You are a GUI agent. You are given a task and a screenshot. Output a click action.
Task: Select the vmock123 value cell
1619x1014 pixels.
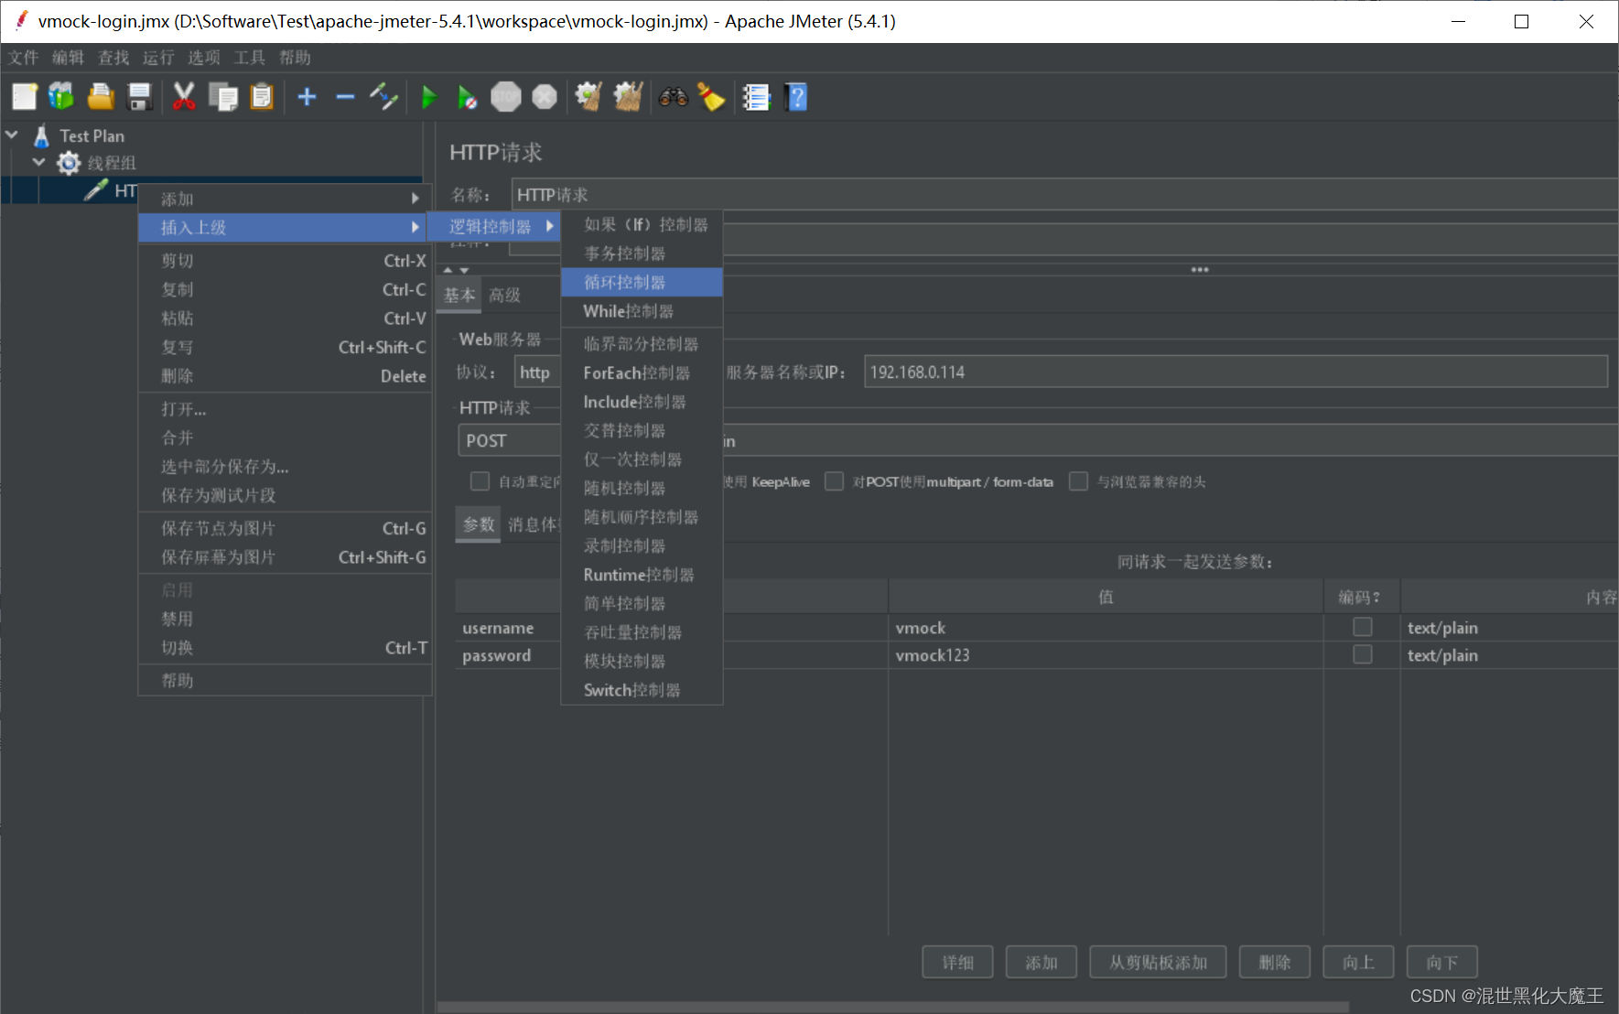click(x=1106, y=655)
